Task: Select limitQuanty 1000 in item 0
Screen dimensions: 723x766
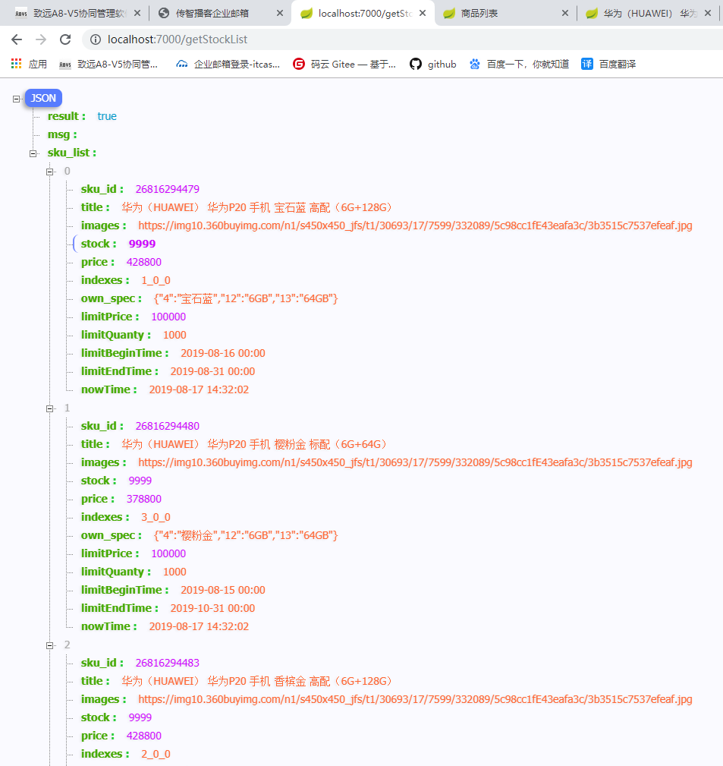Action: 174,335
